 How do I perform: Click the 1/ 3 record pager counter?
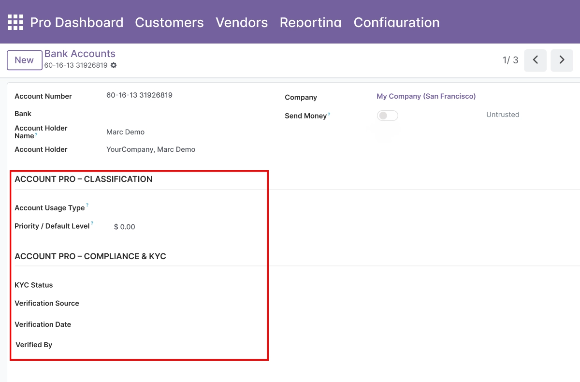[x=510, y=60]
